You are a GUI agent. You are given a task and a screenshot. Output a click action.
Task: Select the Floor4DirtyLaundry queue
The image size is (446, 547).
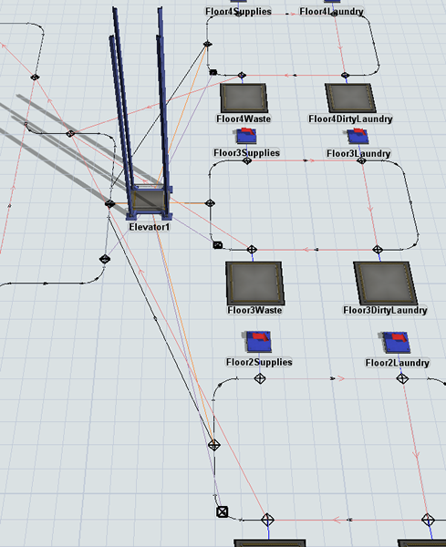tap(350, 98)
